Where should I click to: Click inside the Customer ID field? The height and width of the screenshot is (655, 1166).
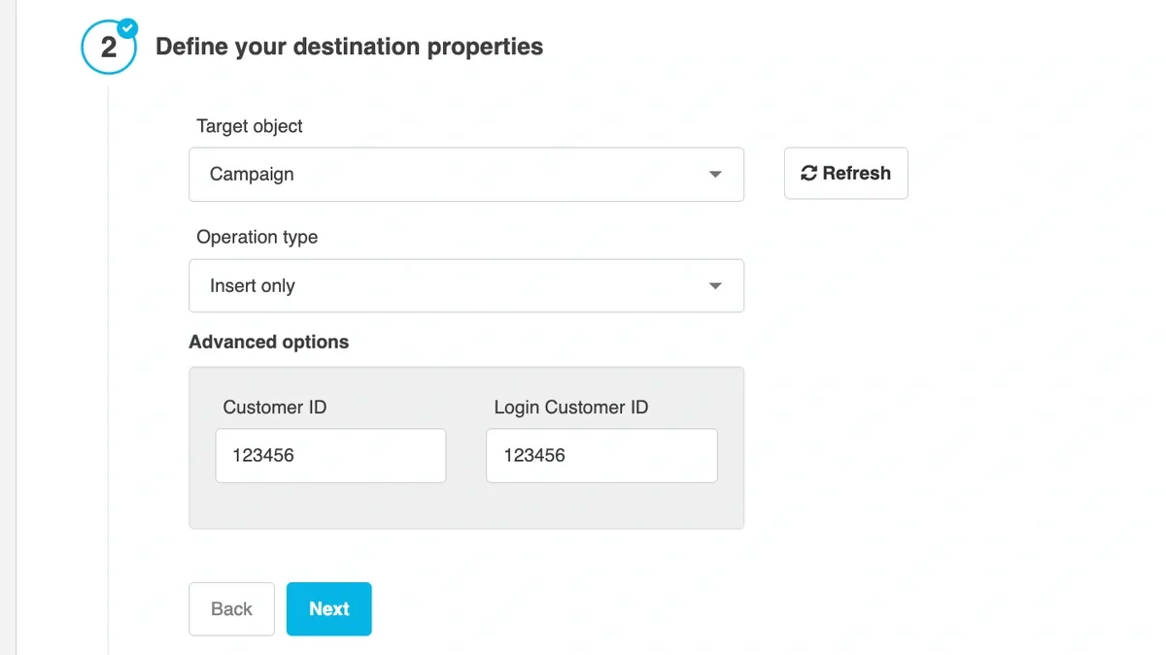point(330,455)
